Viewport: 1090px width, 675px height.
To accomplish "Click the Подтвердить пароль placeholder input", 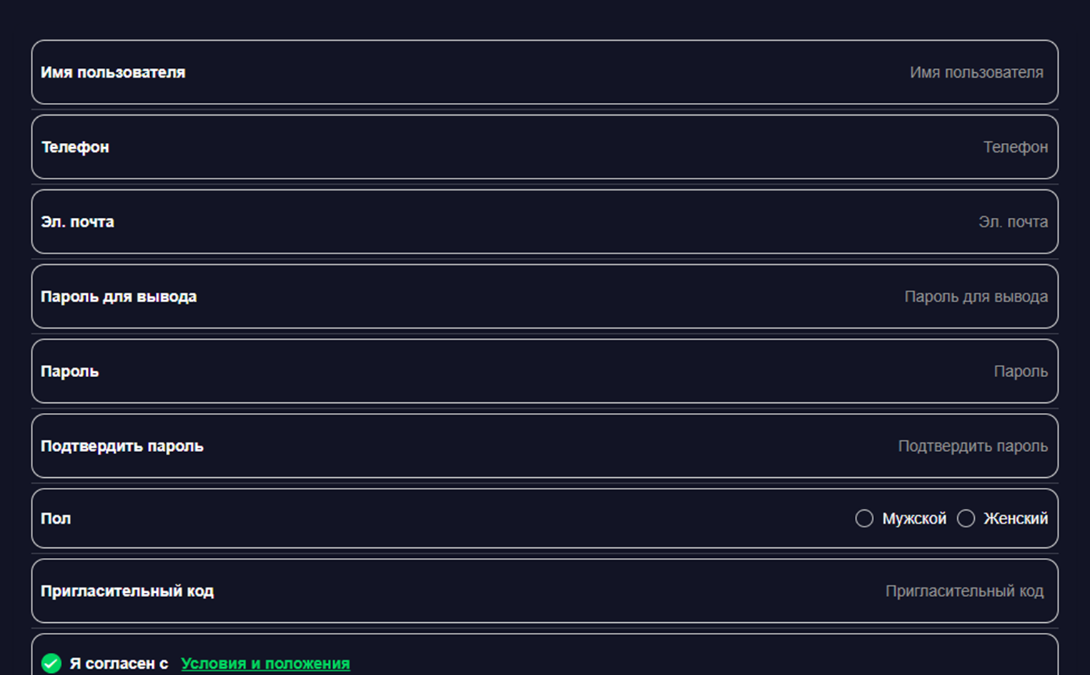I will [972, 446].
